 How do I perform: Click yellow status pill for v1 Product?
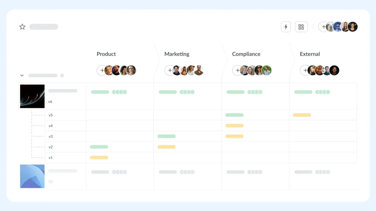pos(99,158)
